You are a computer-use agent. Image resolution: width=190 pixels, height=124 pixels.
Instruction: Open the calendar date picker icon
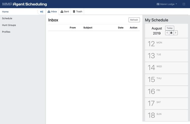[171, 33]
